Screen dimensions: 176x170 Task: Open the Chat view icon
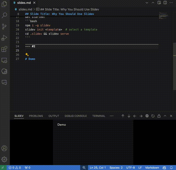[x=4, y=82]
